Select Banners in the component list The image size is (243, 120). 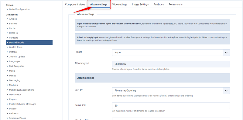click(13, 24)
